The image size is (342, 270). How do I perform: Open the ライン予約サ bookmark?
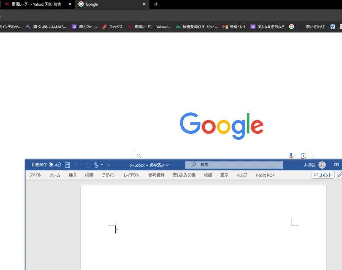[10, 27]
